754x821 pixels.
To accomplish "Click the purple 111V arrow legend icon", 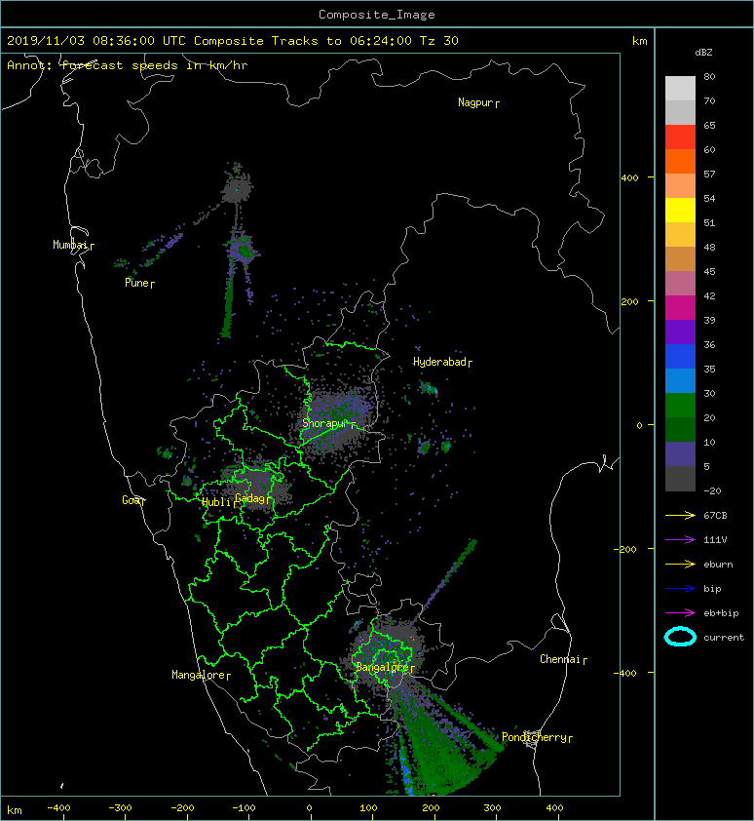I will (x=680, y=540).
